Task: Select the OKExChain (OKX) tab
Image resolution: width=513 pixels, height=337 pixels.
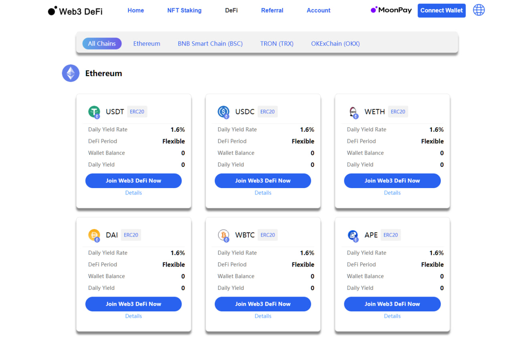Action: (x=335, y=44)
